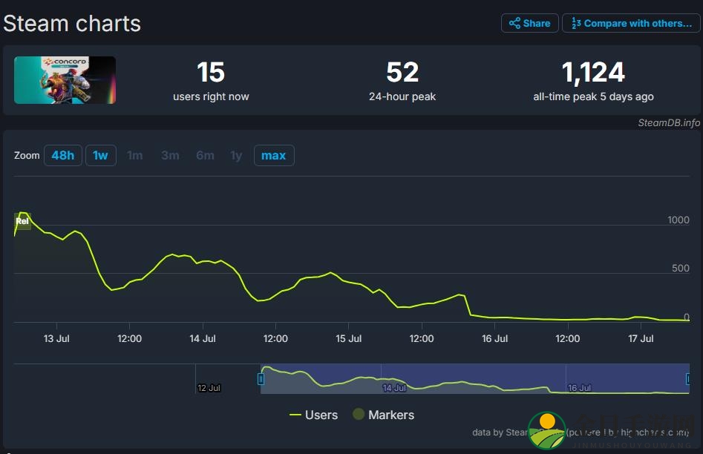Image resolution: width=703 pixels, height=454 pixels.
Task: Click the Steam charts heading
Action: coord(72,23)
